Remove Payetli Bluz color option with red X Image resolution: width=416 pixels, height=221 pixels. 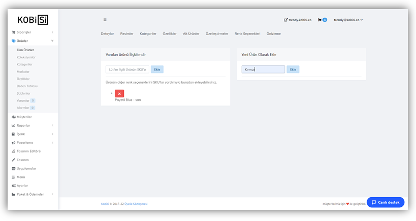pyautogui.click(x=119, y=93)
